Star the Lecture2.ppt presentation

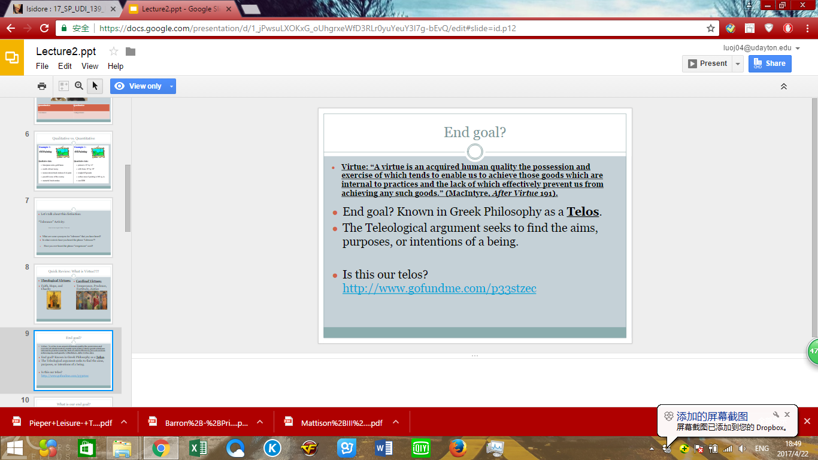pyautogui.click(x=114, y=52)
